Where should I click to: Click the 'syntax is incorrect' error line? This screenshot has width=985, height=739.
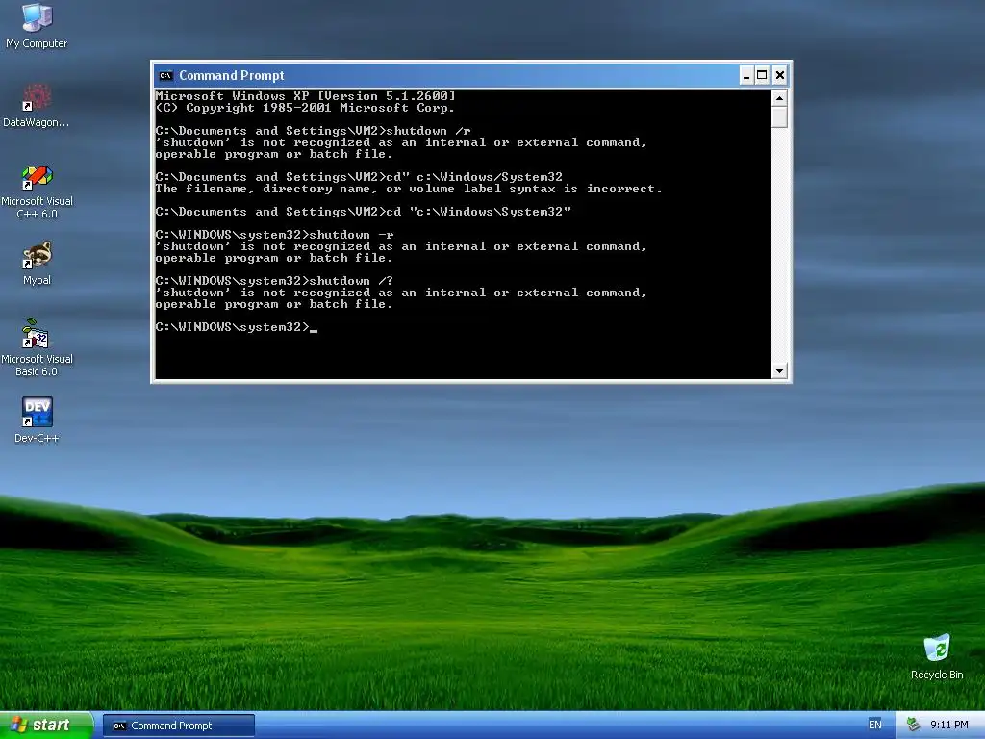coord(408,189)
